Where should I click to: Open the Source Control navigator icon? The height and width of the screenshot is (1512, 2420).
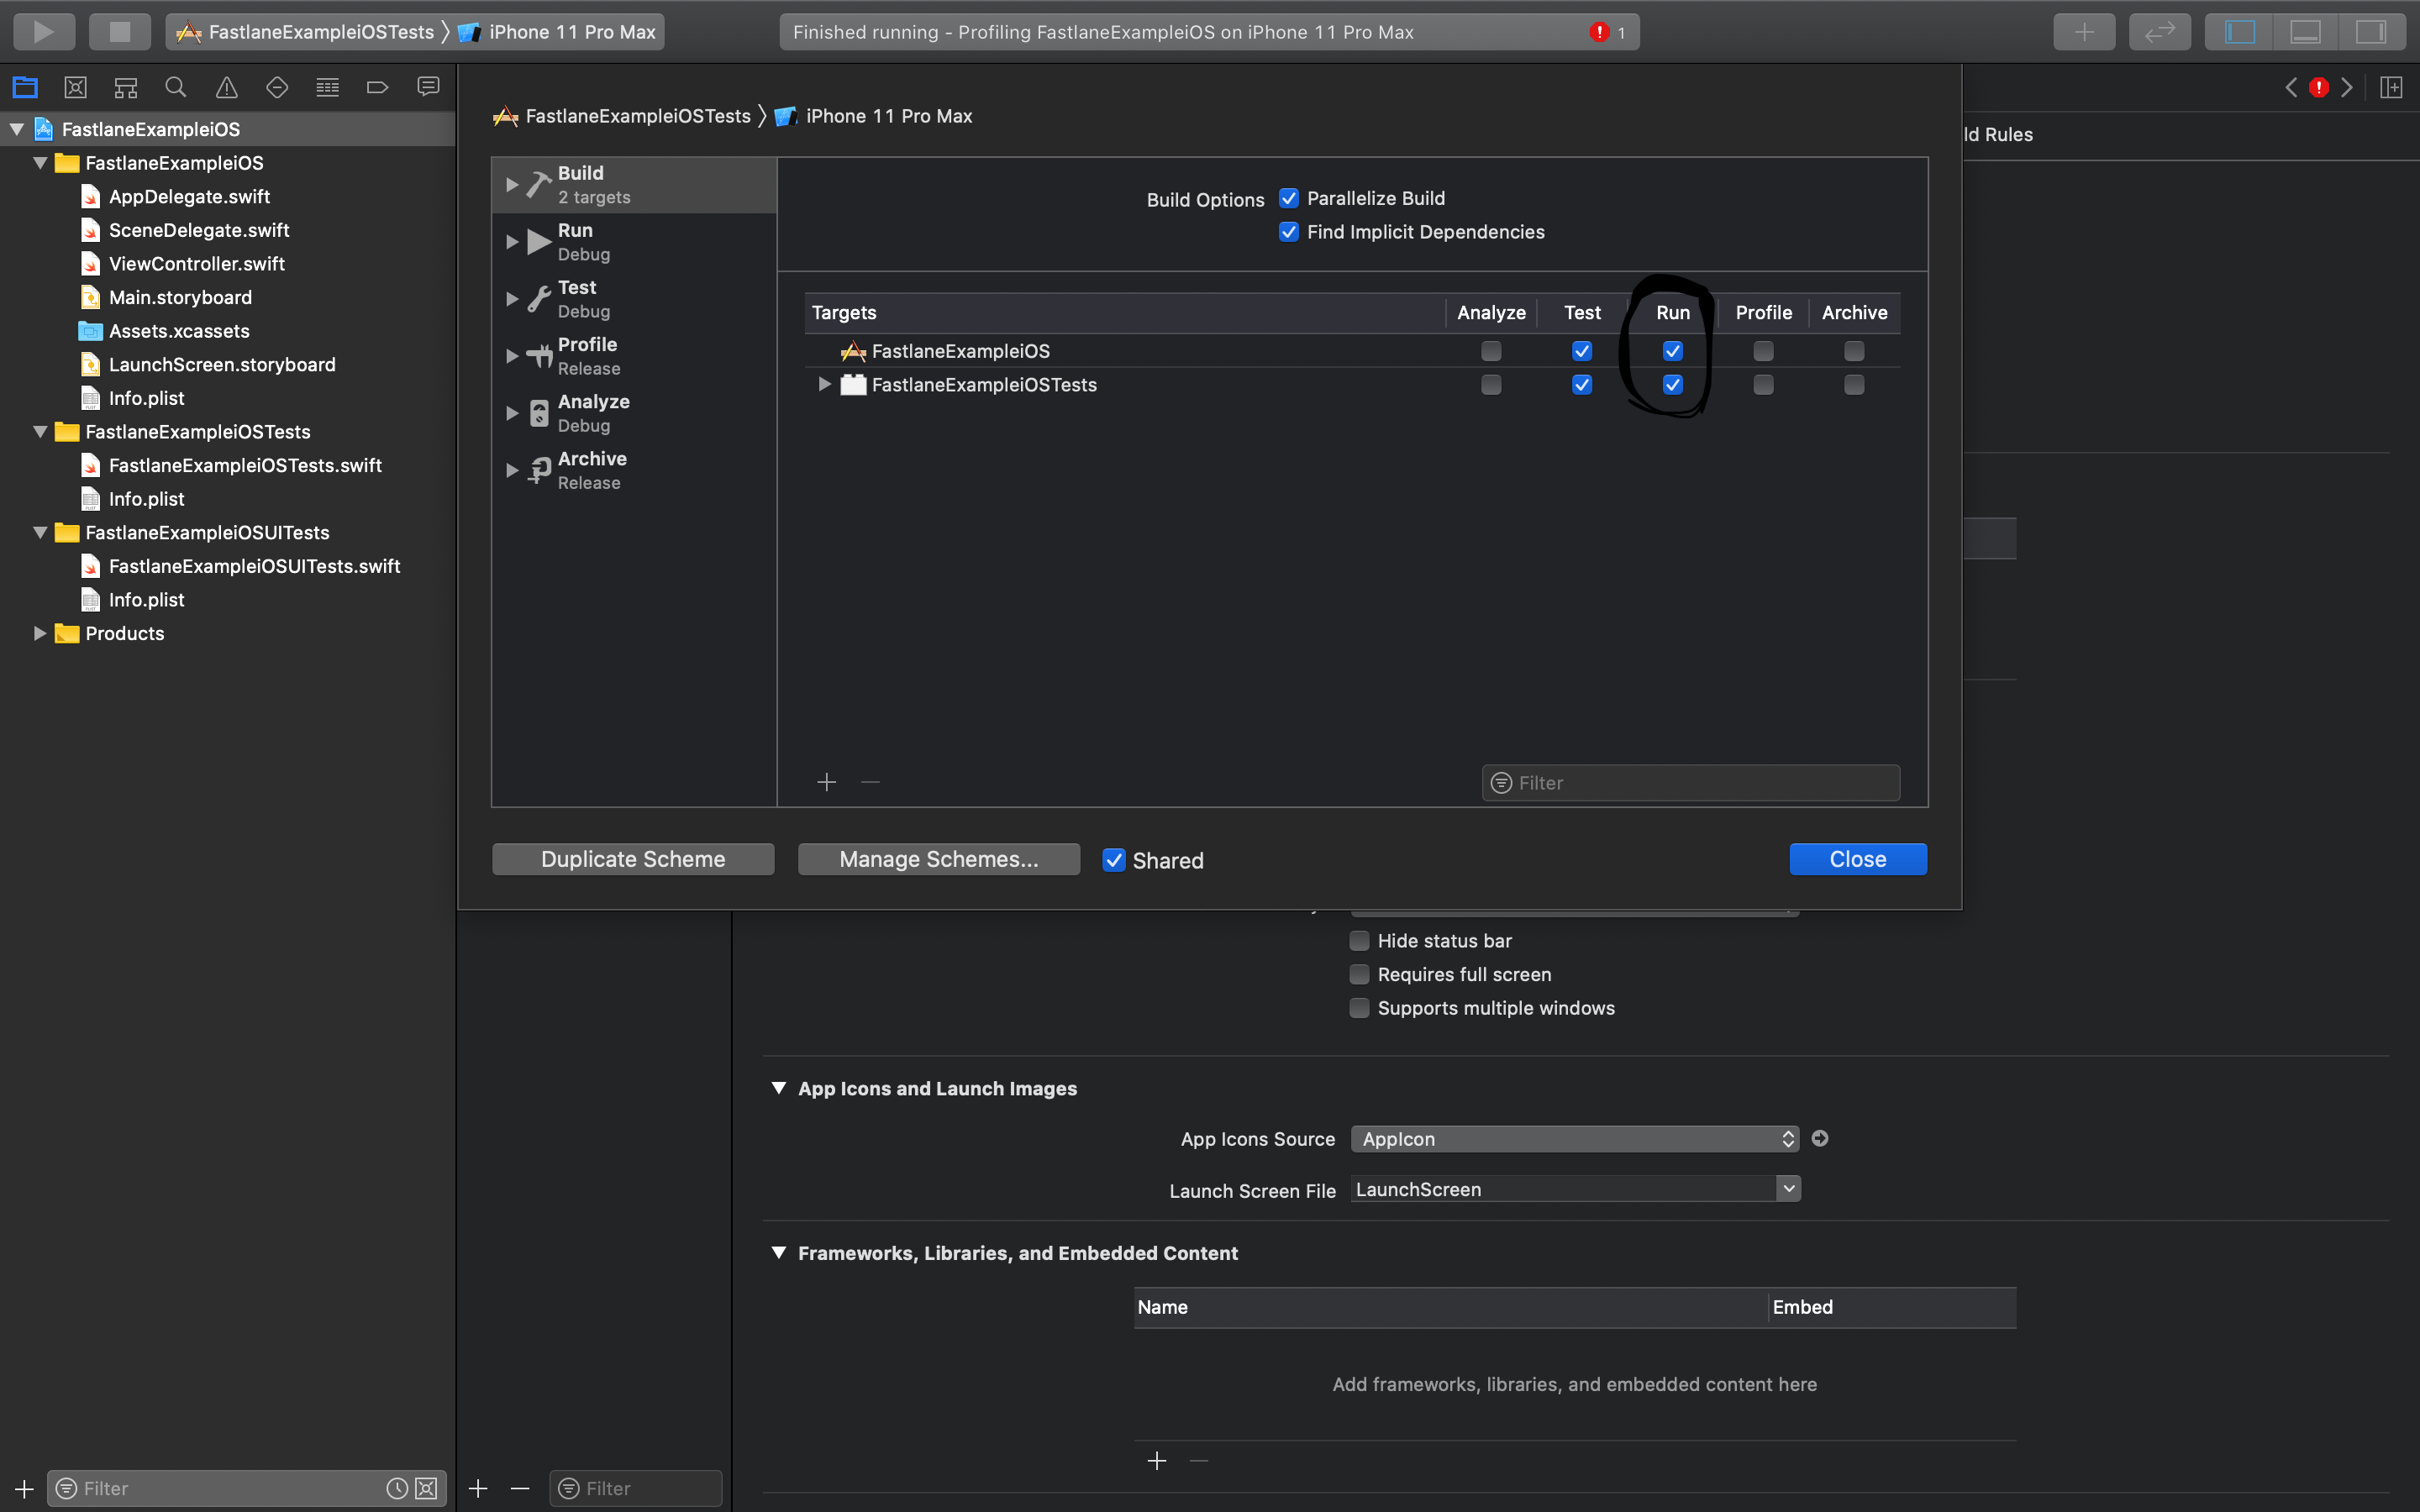[75, 88]
